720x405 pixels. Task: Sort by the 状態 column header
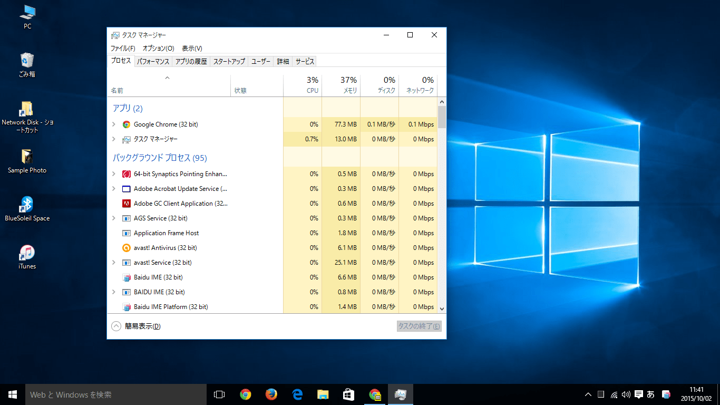pos(257,85)
